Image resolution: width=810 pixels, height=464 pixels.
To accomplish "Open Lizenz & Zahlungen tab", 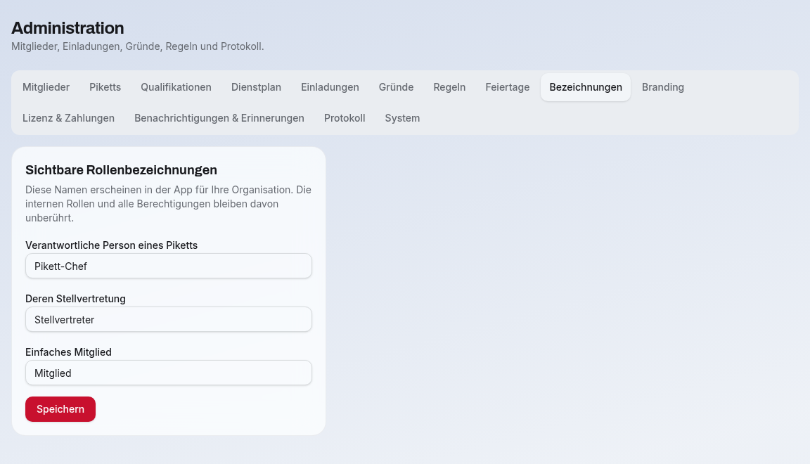I will tap(69, 118).
